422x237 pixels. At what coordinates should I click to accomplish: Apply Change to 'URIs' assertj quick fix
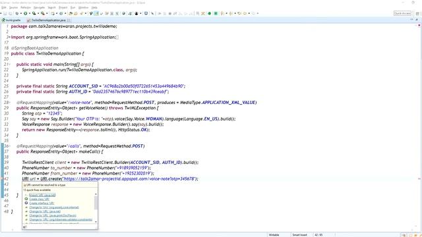coord(54,207)
